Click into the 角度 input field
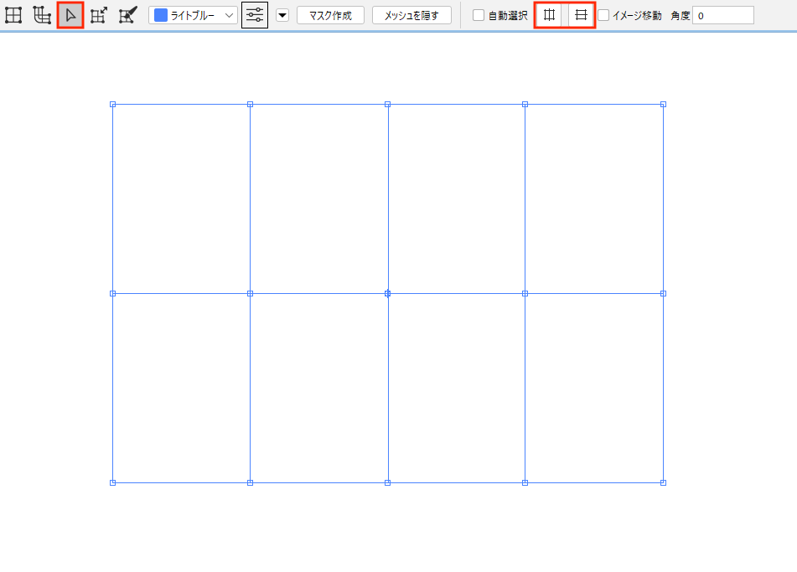 pyautogui.click(x=722, y=15)
